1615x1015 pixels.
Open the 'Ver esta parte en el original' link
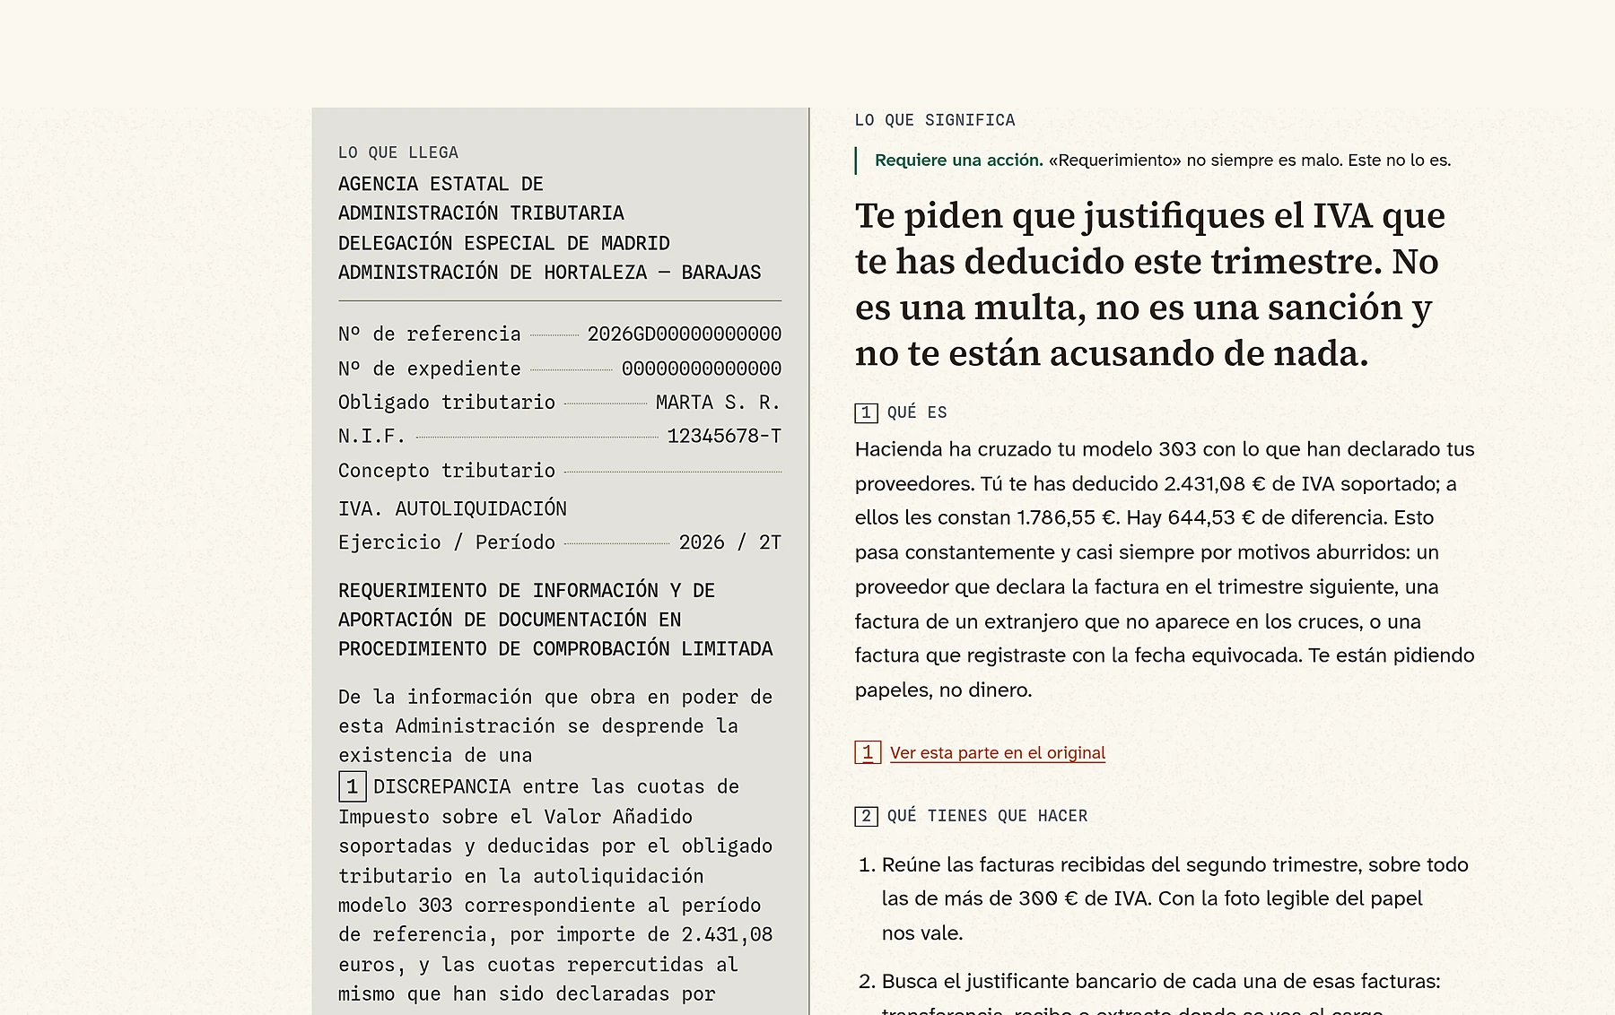pos(997,752)
